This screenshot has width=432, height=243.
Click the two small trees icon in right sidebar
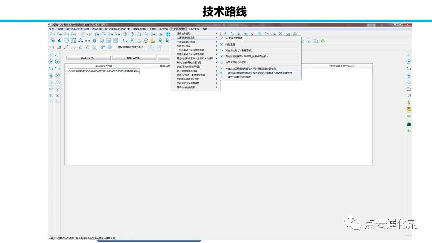pyautogui.click(x=409, y=131)
